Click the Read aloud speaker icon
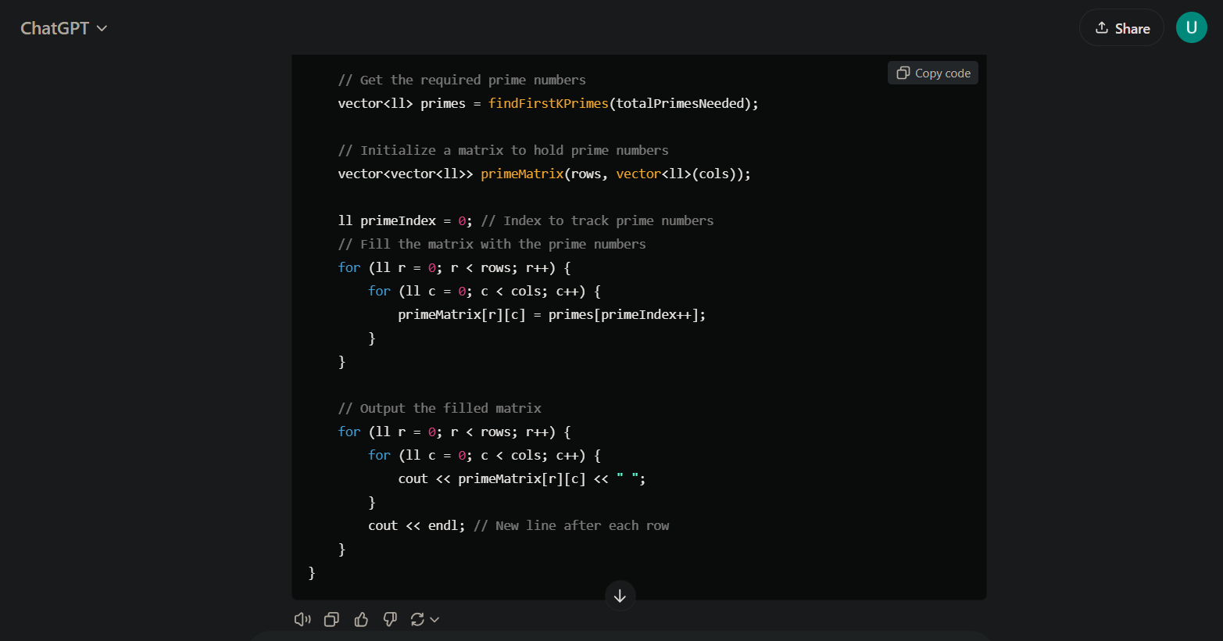Viewport: 1223px width, 641px height. point(302,619)
